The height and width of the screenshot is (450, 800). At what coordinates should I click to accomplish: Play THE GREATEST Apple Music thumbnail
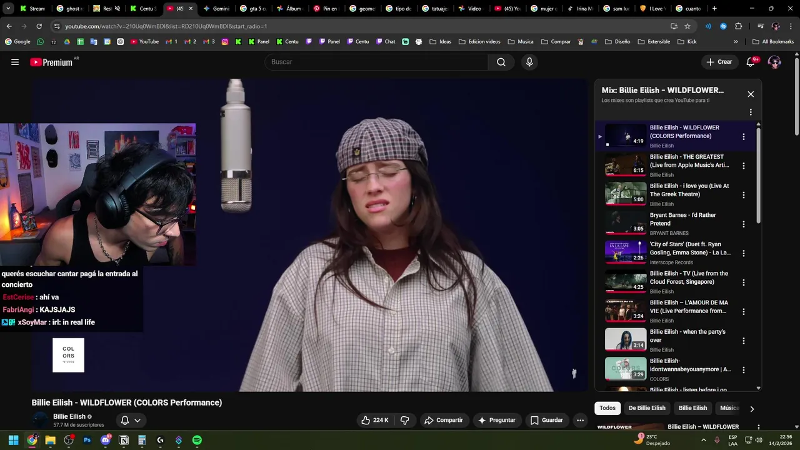[x=626, y=165]
